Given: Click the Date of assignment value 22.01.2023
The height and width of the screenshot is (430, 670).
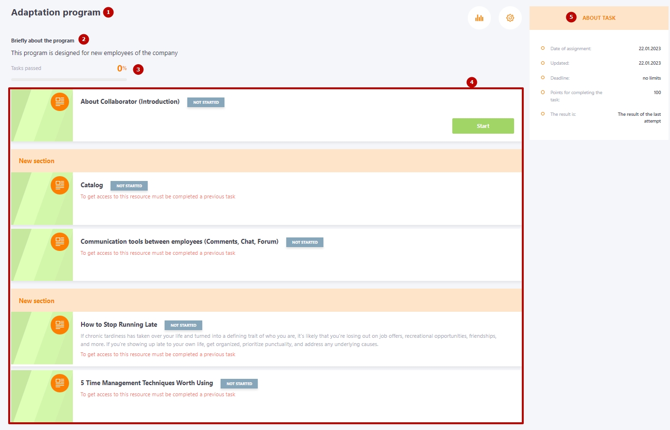Looking at the screenshot, I should [650, 49].
